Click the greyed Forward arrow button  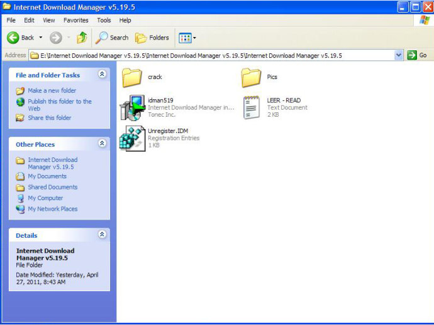(x=55, y=38)
